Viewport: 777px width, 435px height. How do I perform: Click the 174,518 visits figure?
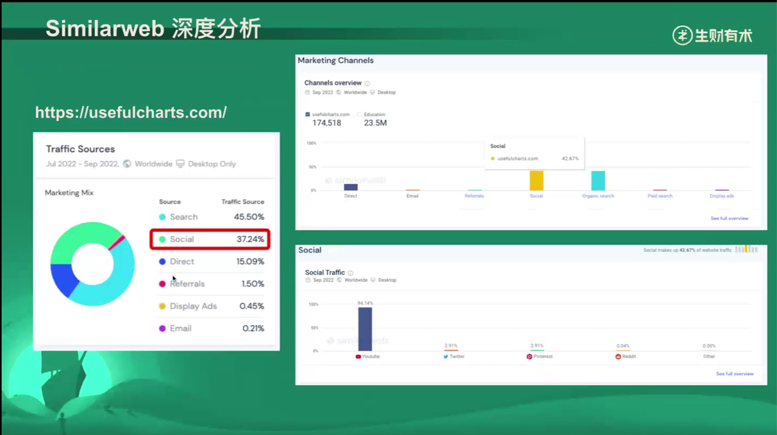[x=327, y=123]
